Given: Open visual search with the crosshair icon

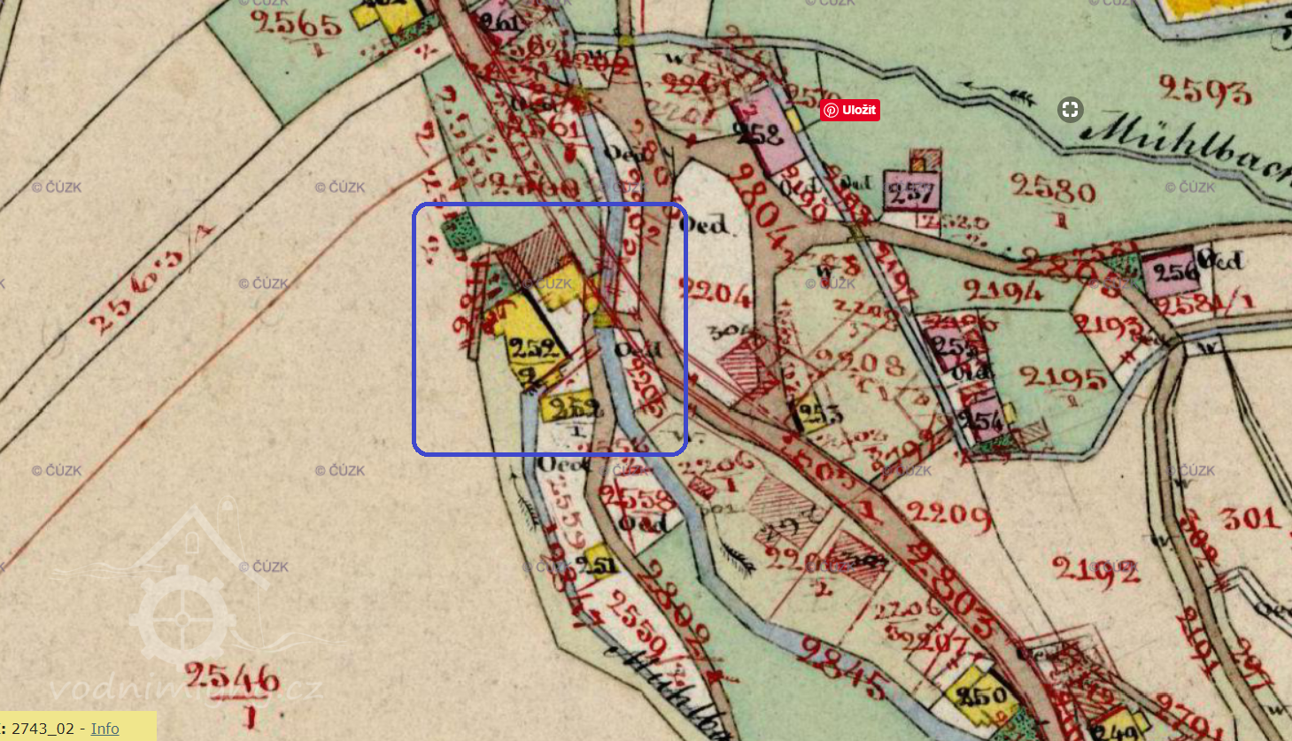Looking at the screenshot, I should 1070,110.
